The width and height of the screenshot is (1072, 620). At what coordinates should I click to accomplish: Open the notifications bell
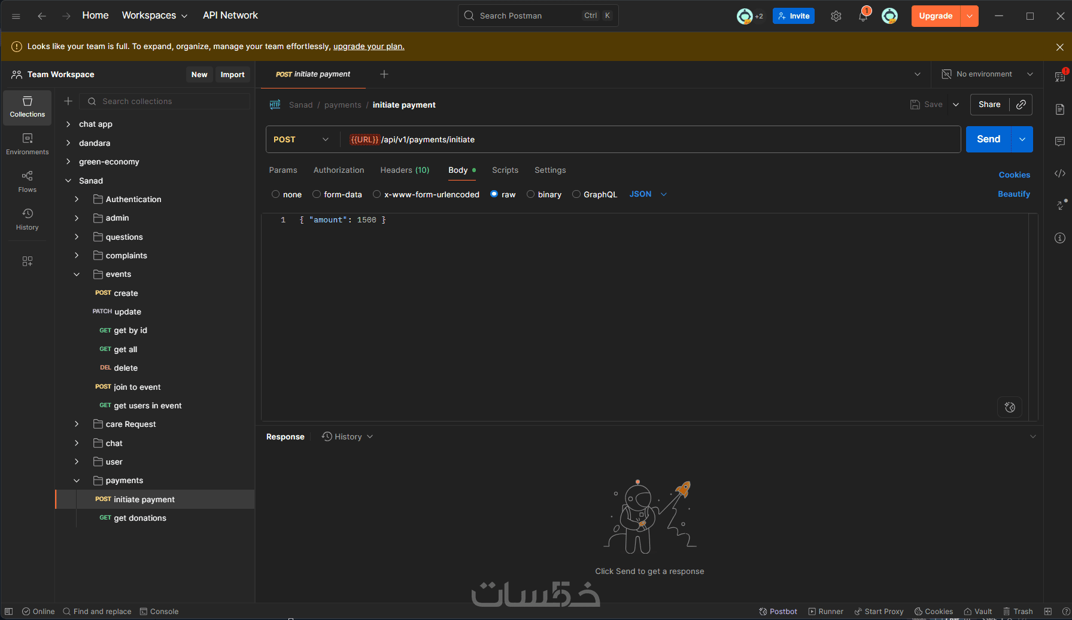863,16
